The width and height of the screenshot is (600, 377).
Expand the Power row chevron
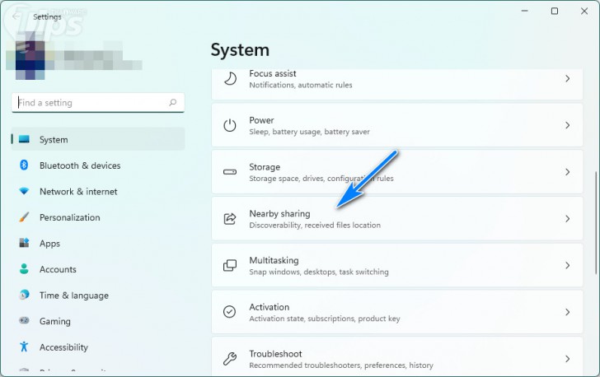click(x=568, y=125)
